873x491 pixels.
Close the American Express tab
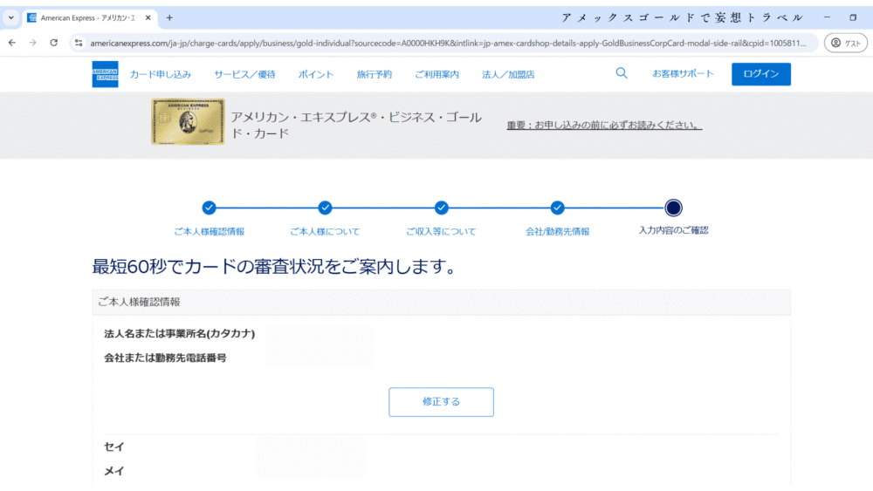(x=148, y=17)
